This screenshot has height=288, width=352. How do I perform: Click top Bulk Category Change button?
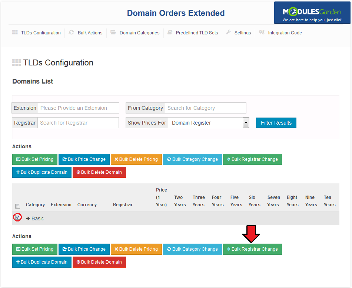192,159
